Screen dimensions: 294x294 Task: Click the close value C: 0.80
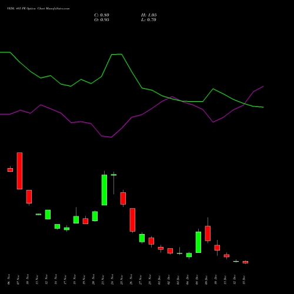pos(102,15)
